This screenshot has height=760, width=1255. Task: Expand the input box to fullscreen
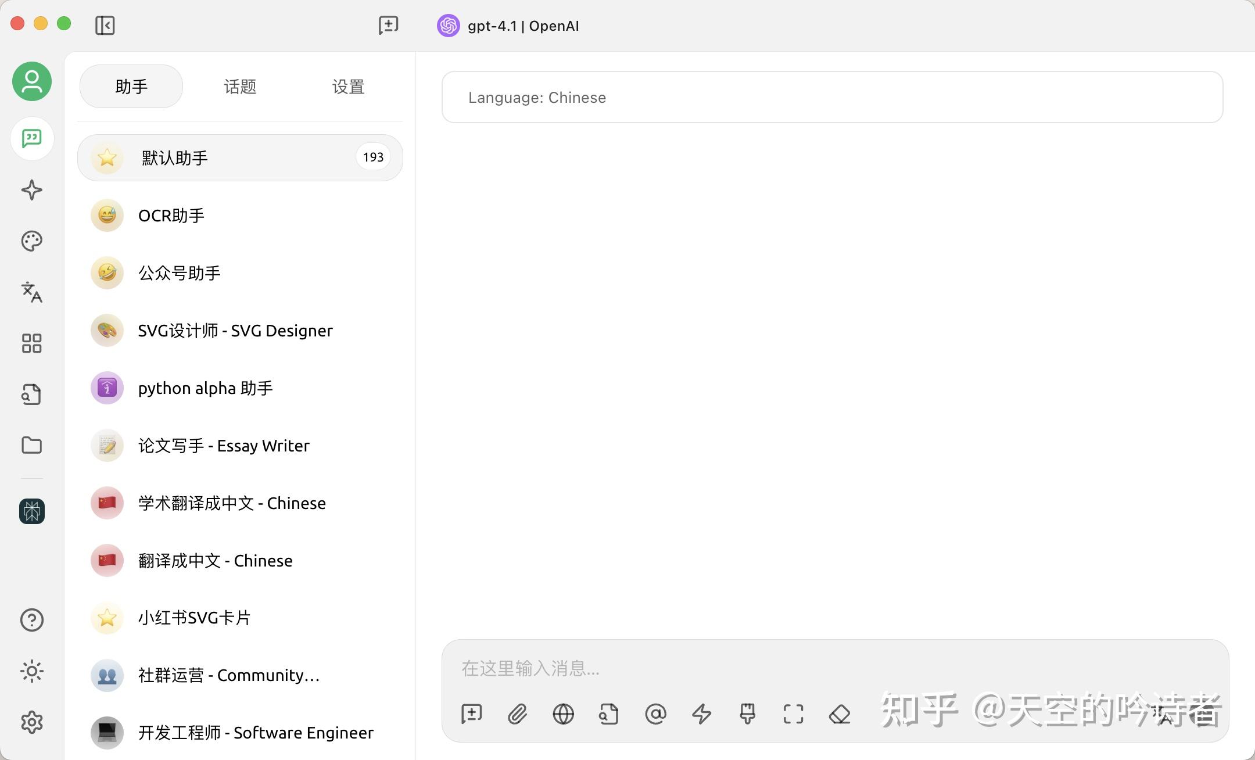pos(793,714)
